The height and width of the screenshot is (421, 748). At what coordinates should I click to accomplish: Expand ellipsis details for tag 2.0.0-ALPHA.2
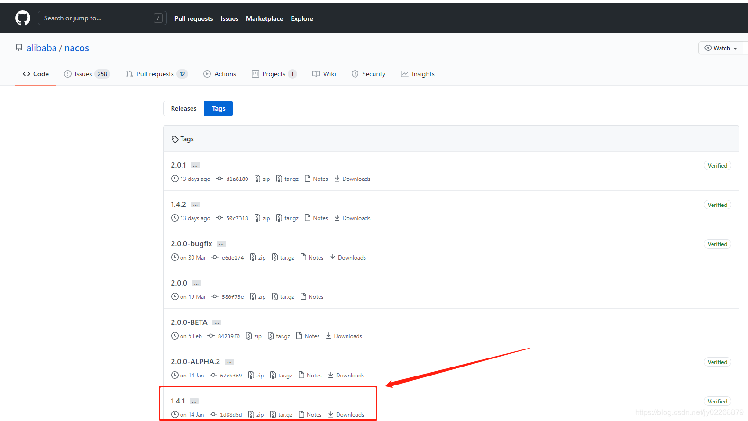tap(229, 362)
